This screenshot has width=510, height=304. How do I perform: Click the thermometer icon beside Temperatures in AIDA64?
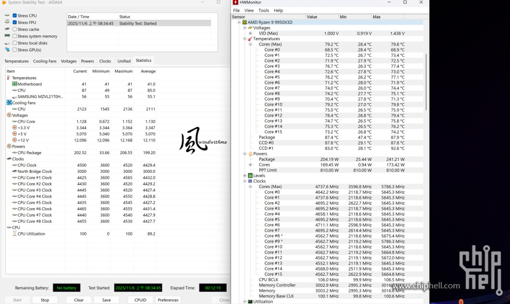[8, 78]
